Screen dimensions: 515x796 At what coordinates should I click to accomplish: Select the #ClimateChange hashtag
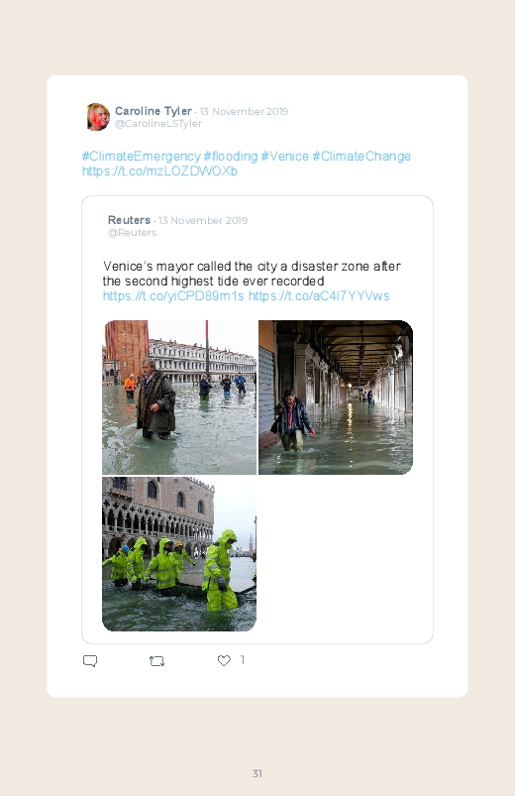pos(361,156)
